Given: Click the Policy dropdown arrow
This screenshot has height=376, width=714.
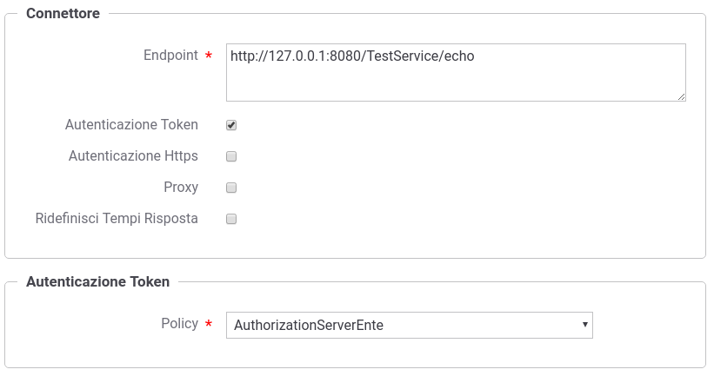Looking at the screenshot, I should click(584, 325).
